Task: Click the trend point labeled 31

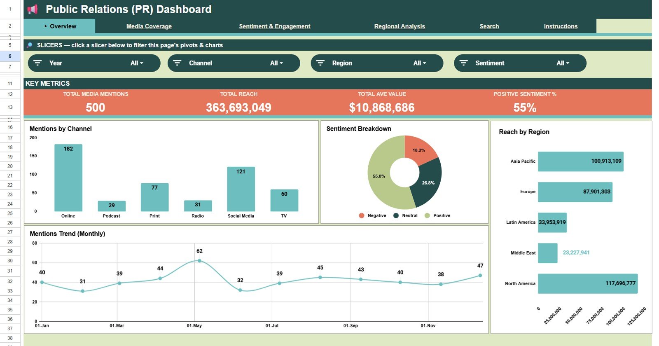Action: 83,291
